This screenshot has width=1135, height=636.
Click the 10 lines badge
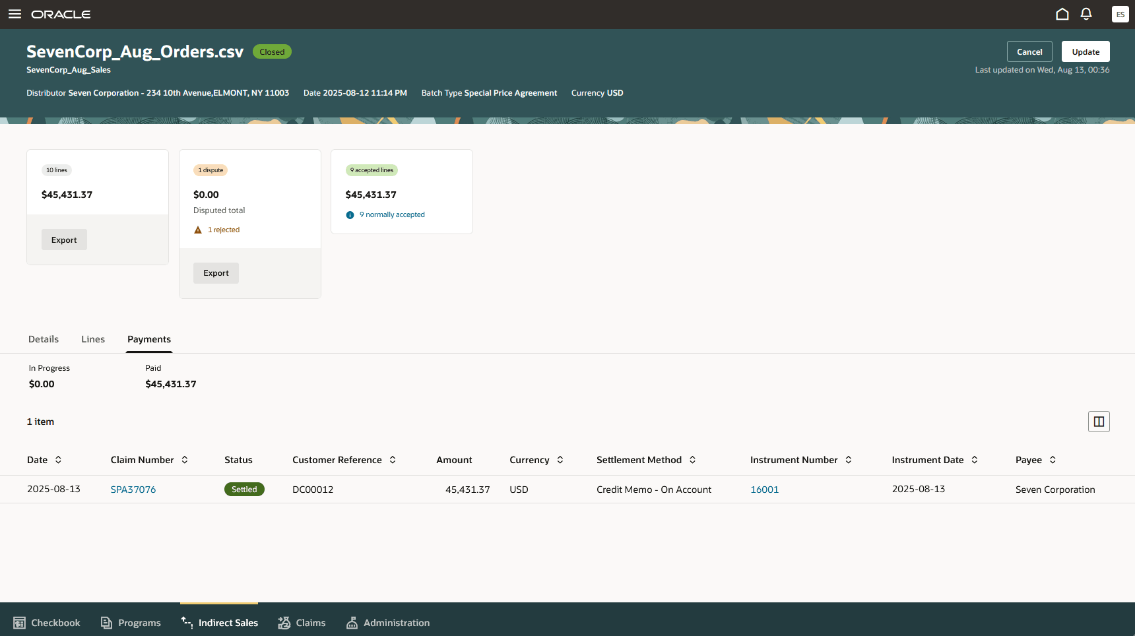[57, 170]
